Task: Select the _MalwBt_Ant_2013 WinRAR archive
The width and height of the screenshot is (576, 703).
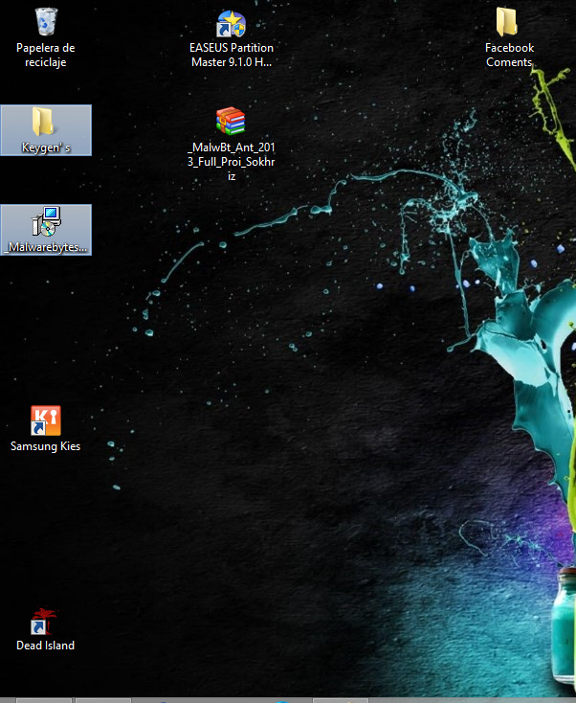Action: [x=231, y=121]
